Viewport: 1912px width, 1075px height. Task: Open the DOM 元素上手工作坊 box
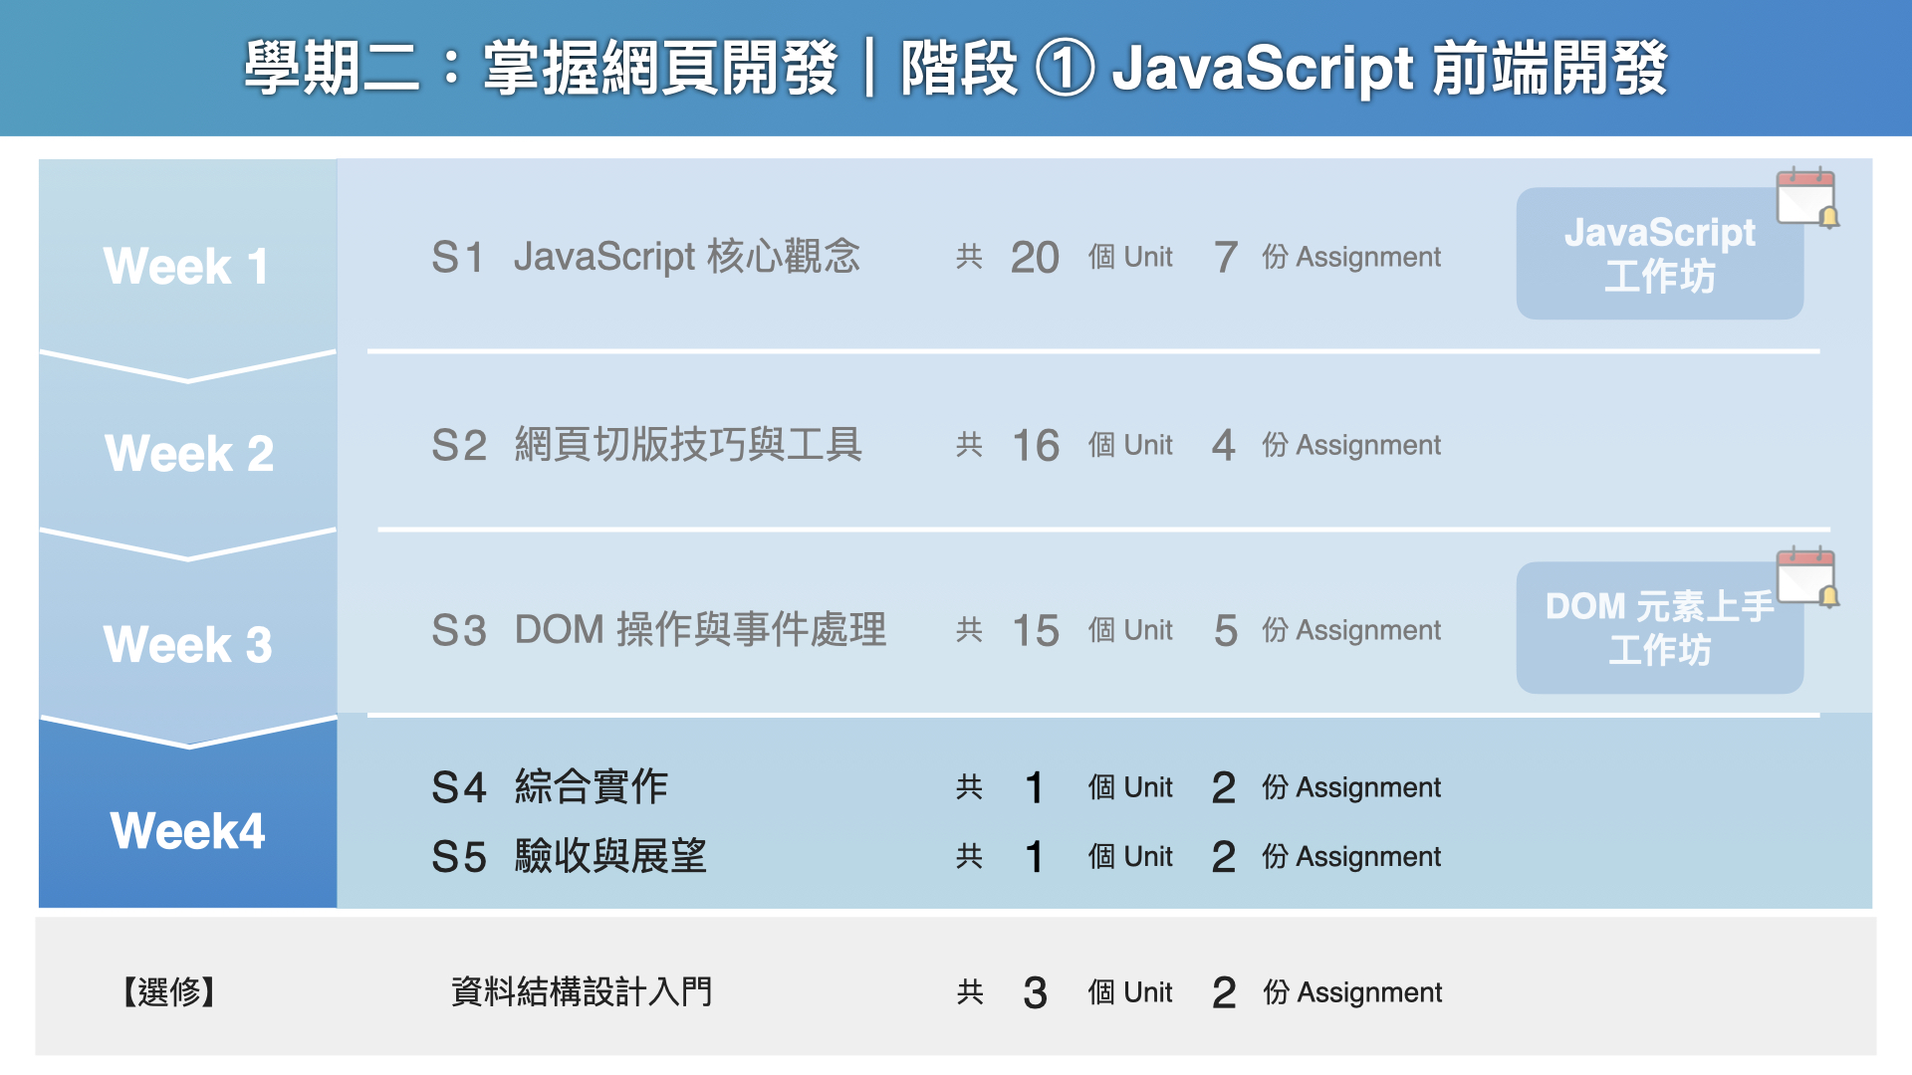(x=1659, y=628)
